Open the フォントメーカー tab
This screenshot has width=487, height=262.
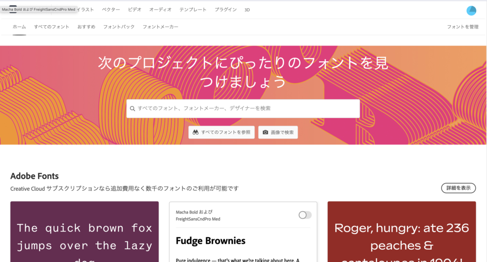pos(160,27)
